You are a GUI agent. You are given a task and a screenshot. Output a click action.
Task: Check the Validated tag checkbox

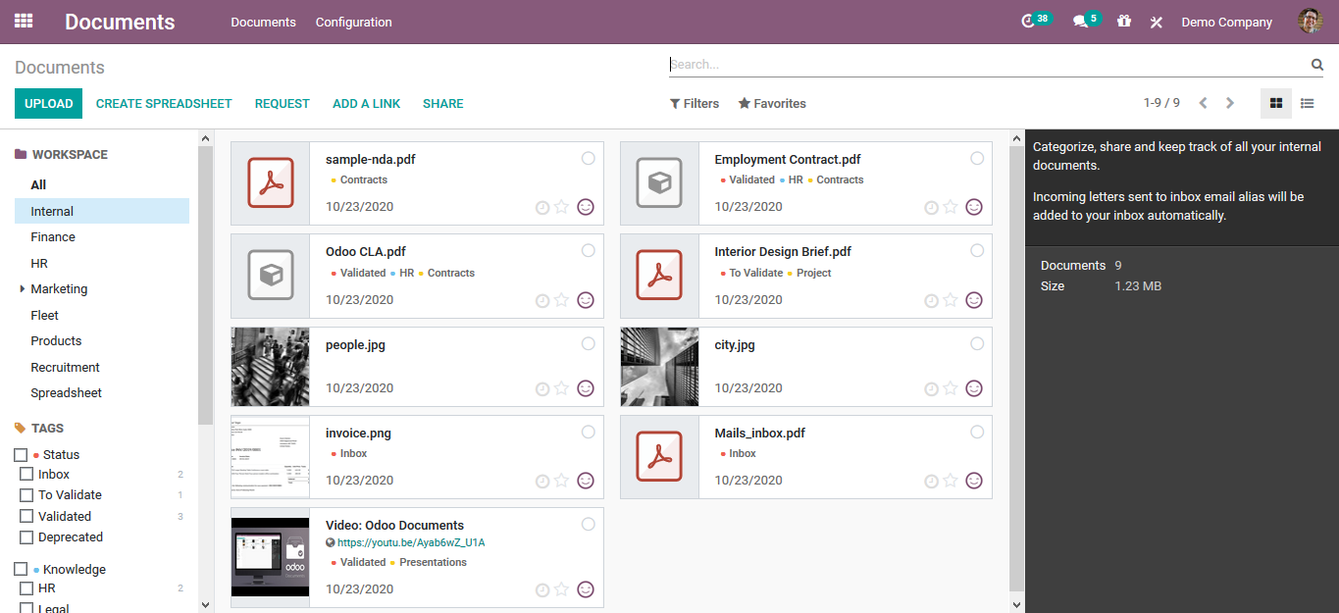[26, 517]
